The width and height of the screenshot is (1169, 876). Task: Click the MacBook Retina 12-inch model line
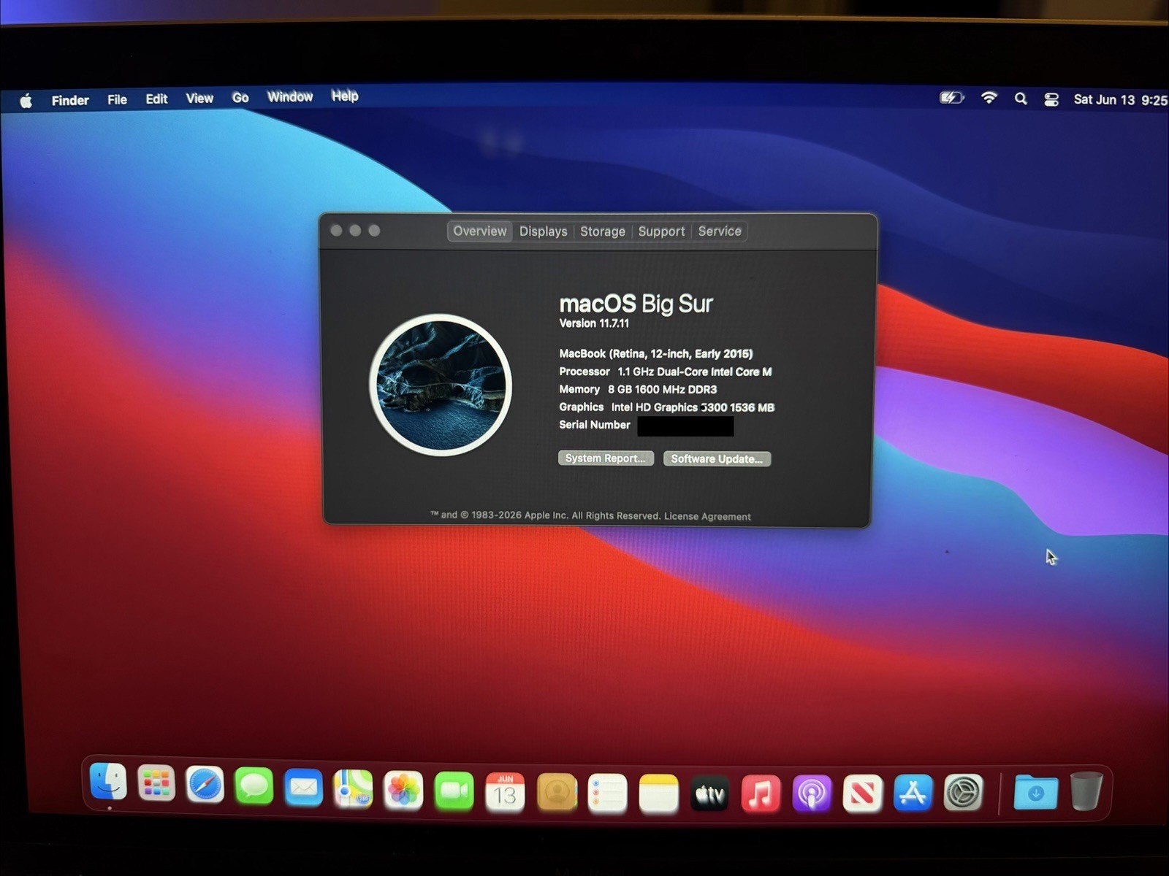pos(656,353)
